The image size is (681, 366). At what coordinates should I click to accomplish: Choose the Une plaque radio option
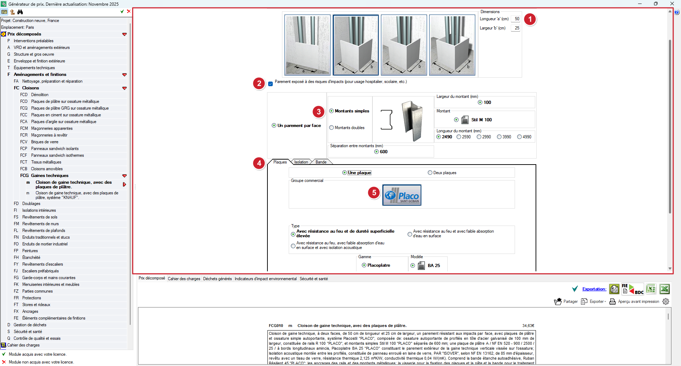tap(344, 173)
